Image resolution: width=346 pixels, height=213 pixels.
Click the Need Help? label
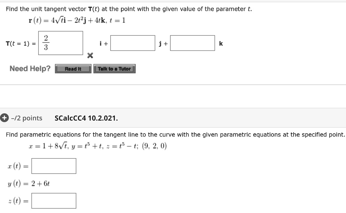30,69
